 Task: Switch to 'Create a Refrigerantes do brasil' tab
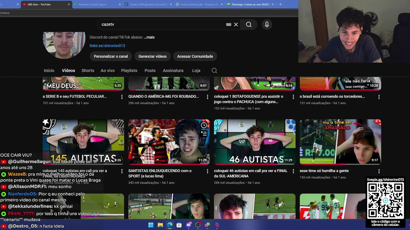(148, 4)
